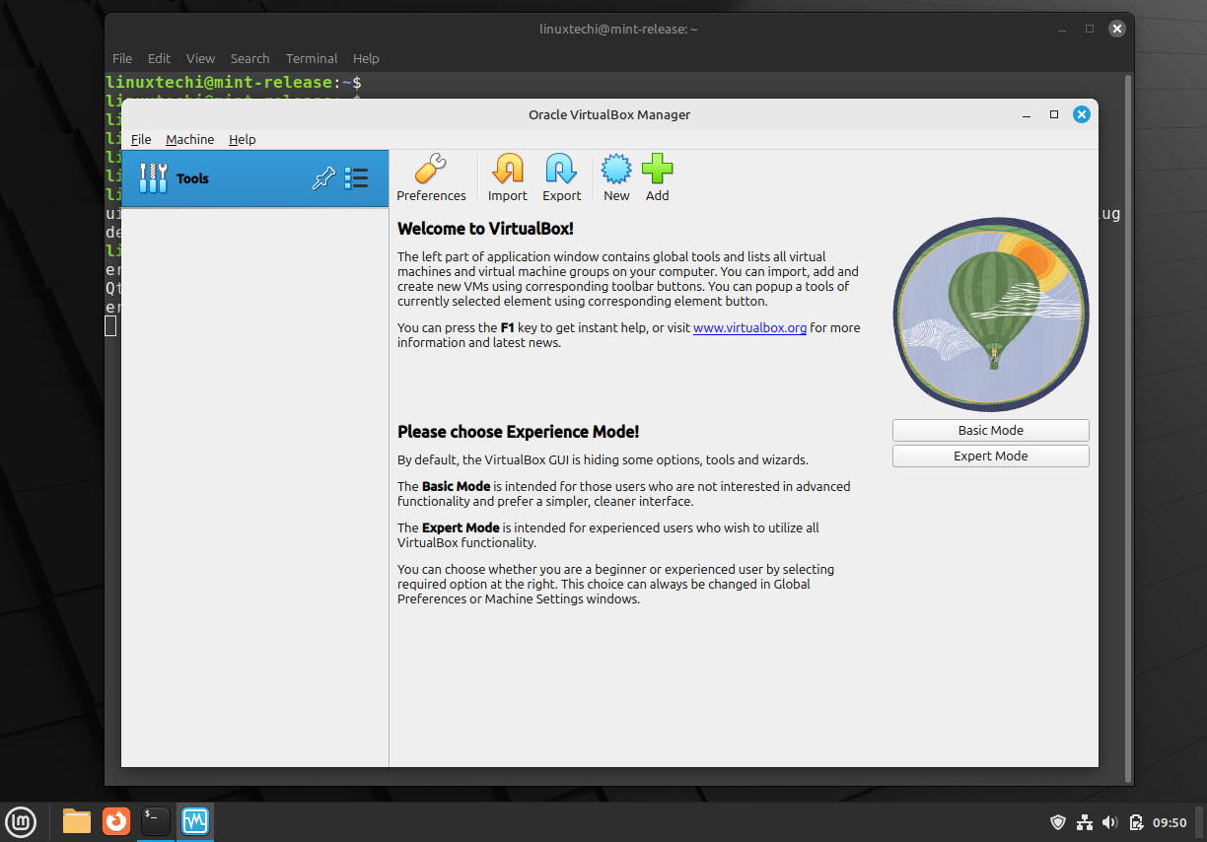The image size is (1207, 842).
Task: Open the Linux Mint start menu
Action: [21, 820]
